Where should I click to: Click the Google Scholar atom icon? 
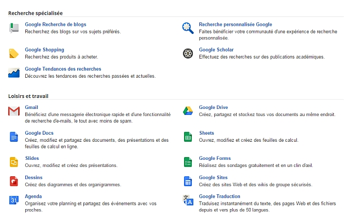point(188,54)
